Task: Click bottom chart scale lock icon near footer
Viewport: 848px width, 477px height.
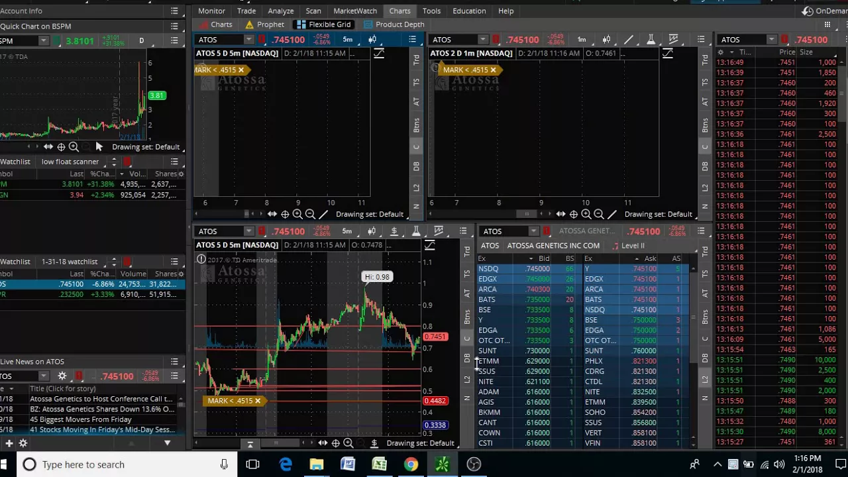Action: [x=250, y=444]
